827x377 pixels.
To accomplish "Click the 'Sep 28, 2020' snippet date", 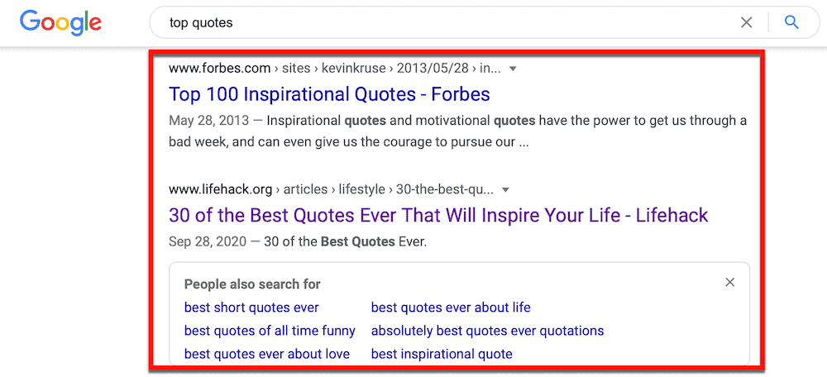I will (x=208, y=241).
